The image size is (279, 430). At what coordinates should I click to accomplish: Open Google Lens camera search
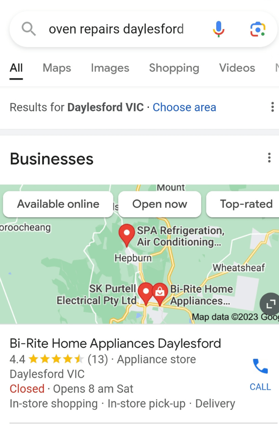[258, 29]
